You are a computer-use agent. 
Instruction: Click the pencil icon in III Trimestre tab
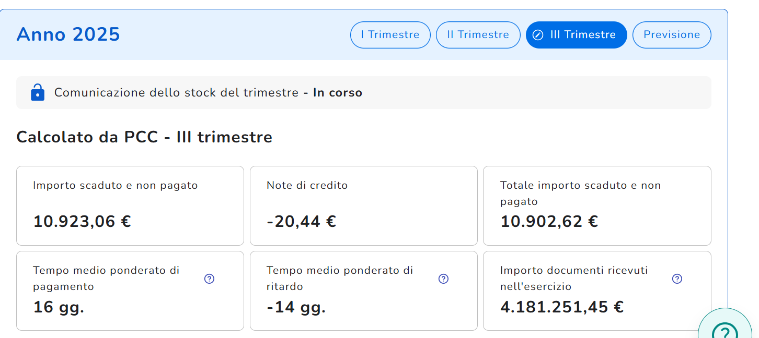tap(538, 35)
